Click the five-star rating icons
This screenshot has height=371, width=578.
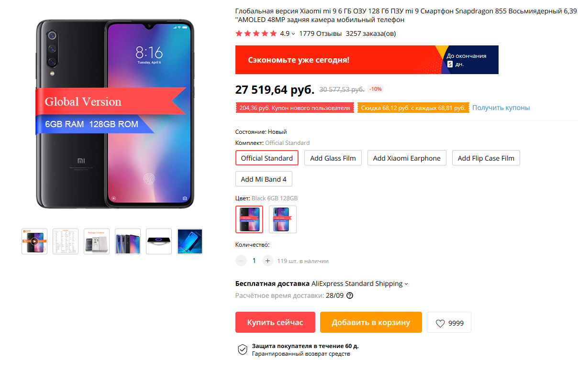click(x=256, y=33)
